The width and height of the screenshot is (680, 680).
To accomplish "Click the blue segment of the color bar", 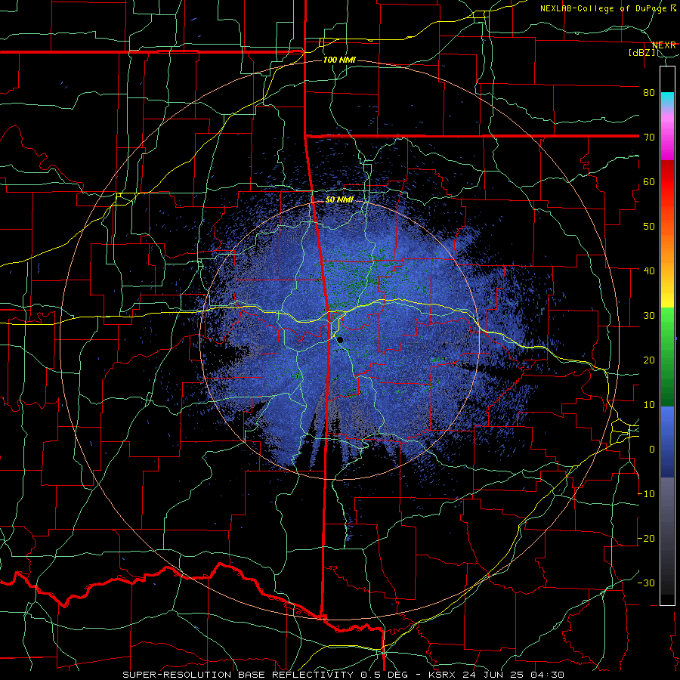I will (x=667, y=442).
